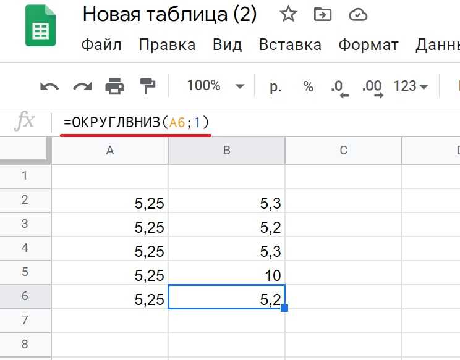Click the formula bar with ОКРУГЛВНИЗ formula
This screenshot has height=360, width=460.
click(255, 122)
